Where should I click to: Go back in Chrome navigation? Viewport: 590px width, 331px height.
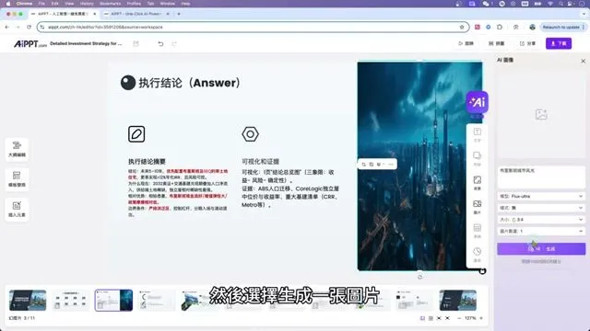(7, 27)
